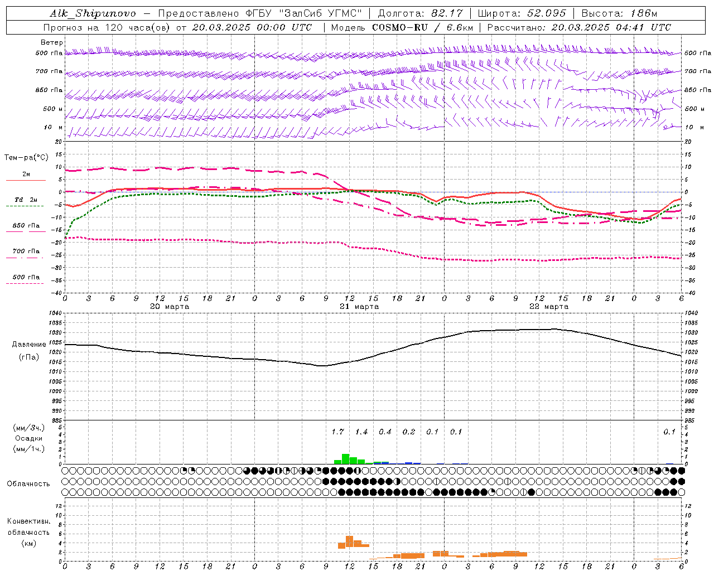The width and height of the screenshot is (714, 571).
Task: Click the precipitation total "0.4"
Action: (x=385, y=432)
